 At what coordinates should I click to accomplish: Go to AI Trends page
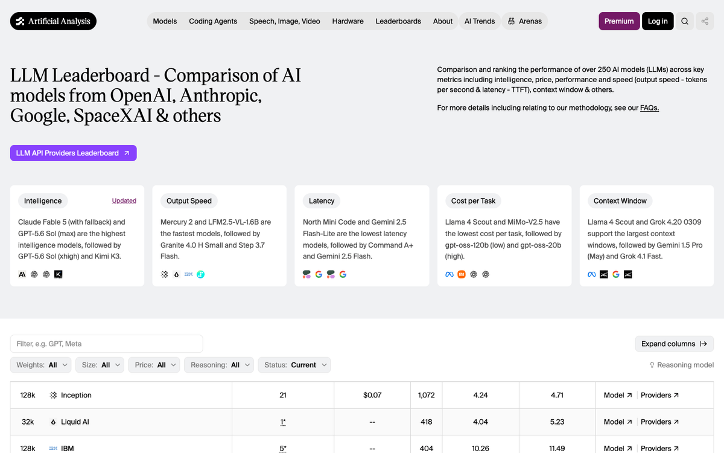tap(480, 21)
